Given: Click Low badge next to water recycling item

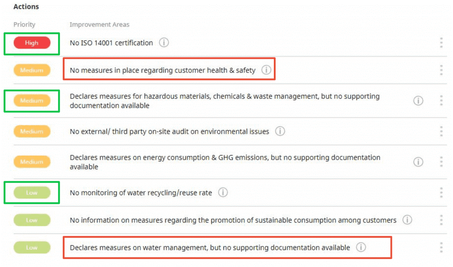Looking at the screenshot, I should pyautogui.click(x=32, y=193).
